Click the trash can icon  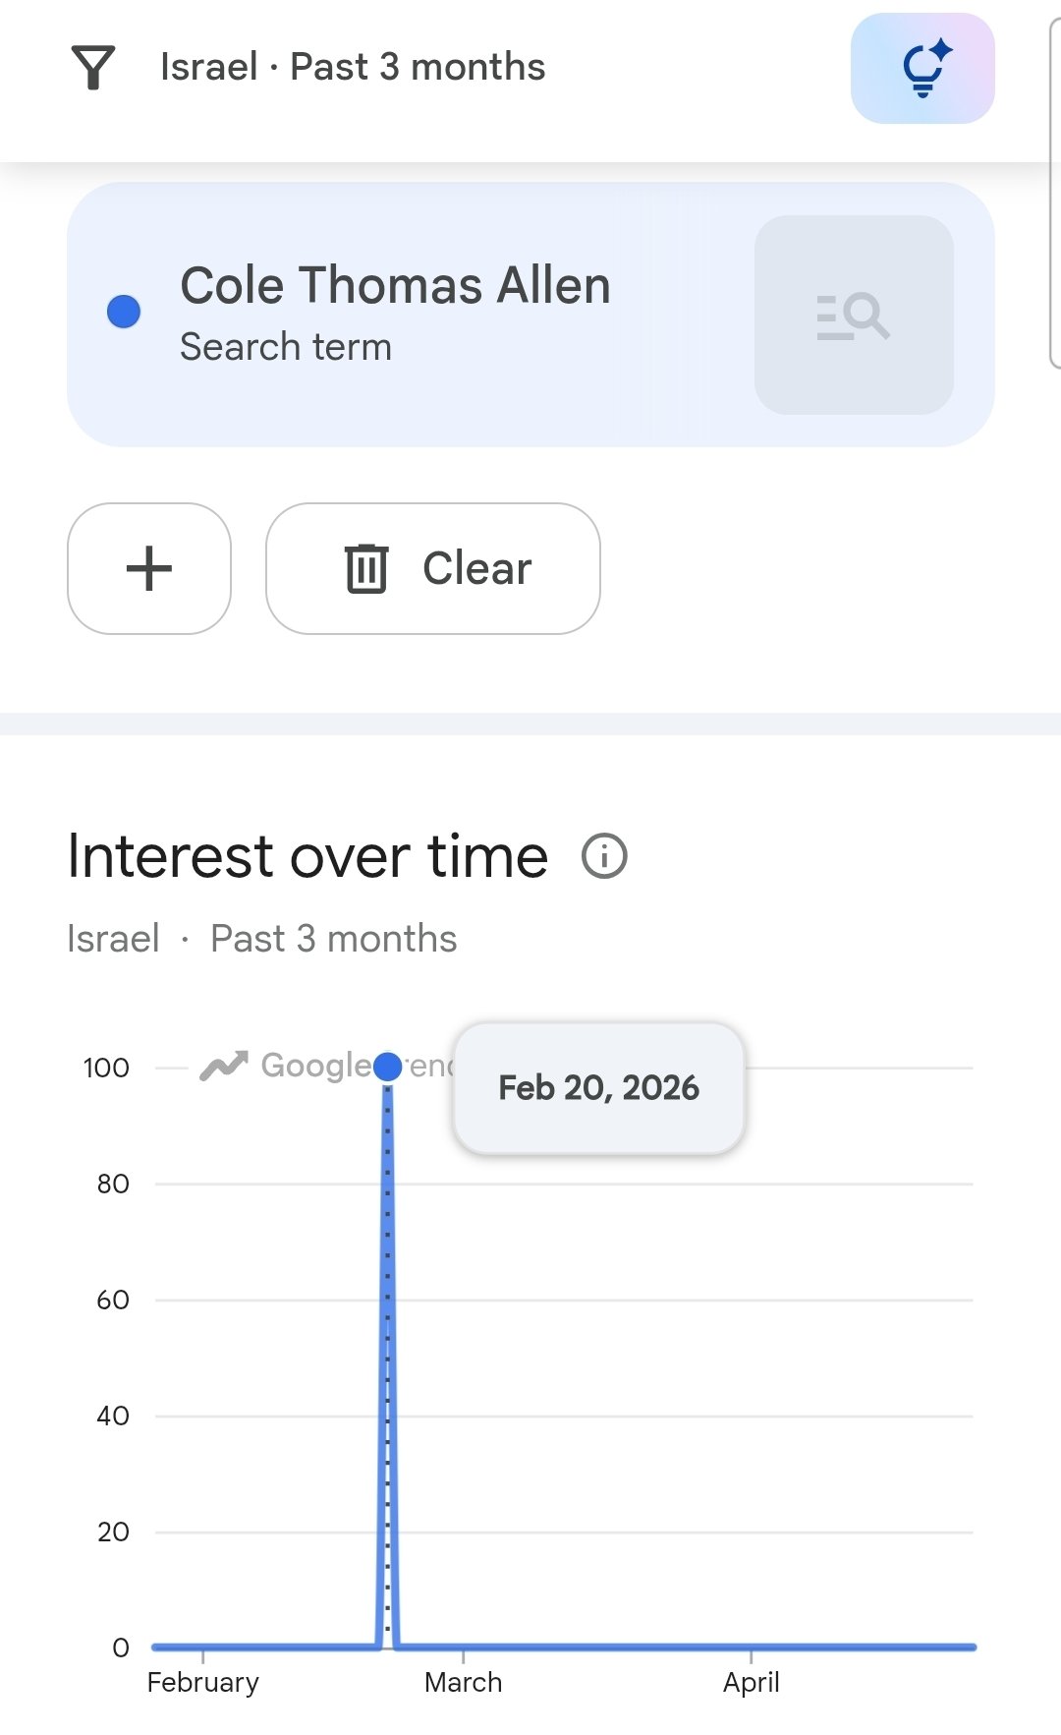coord(366,569)
